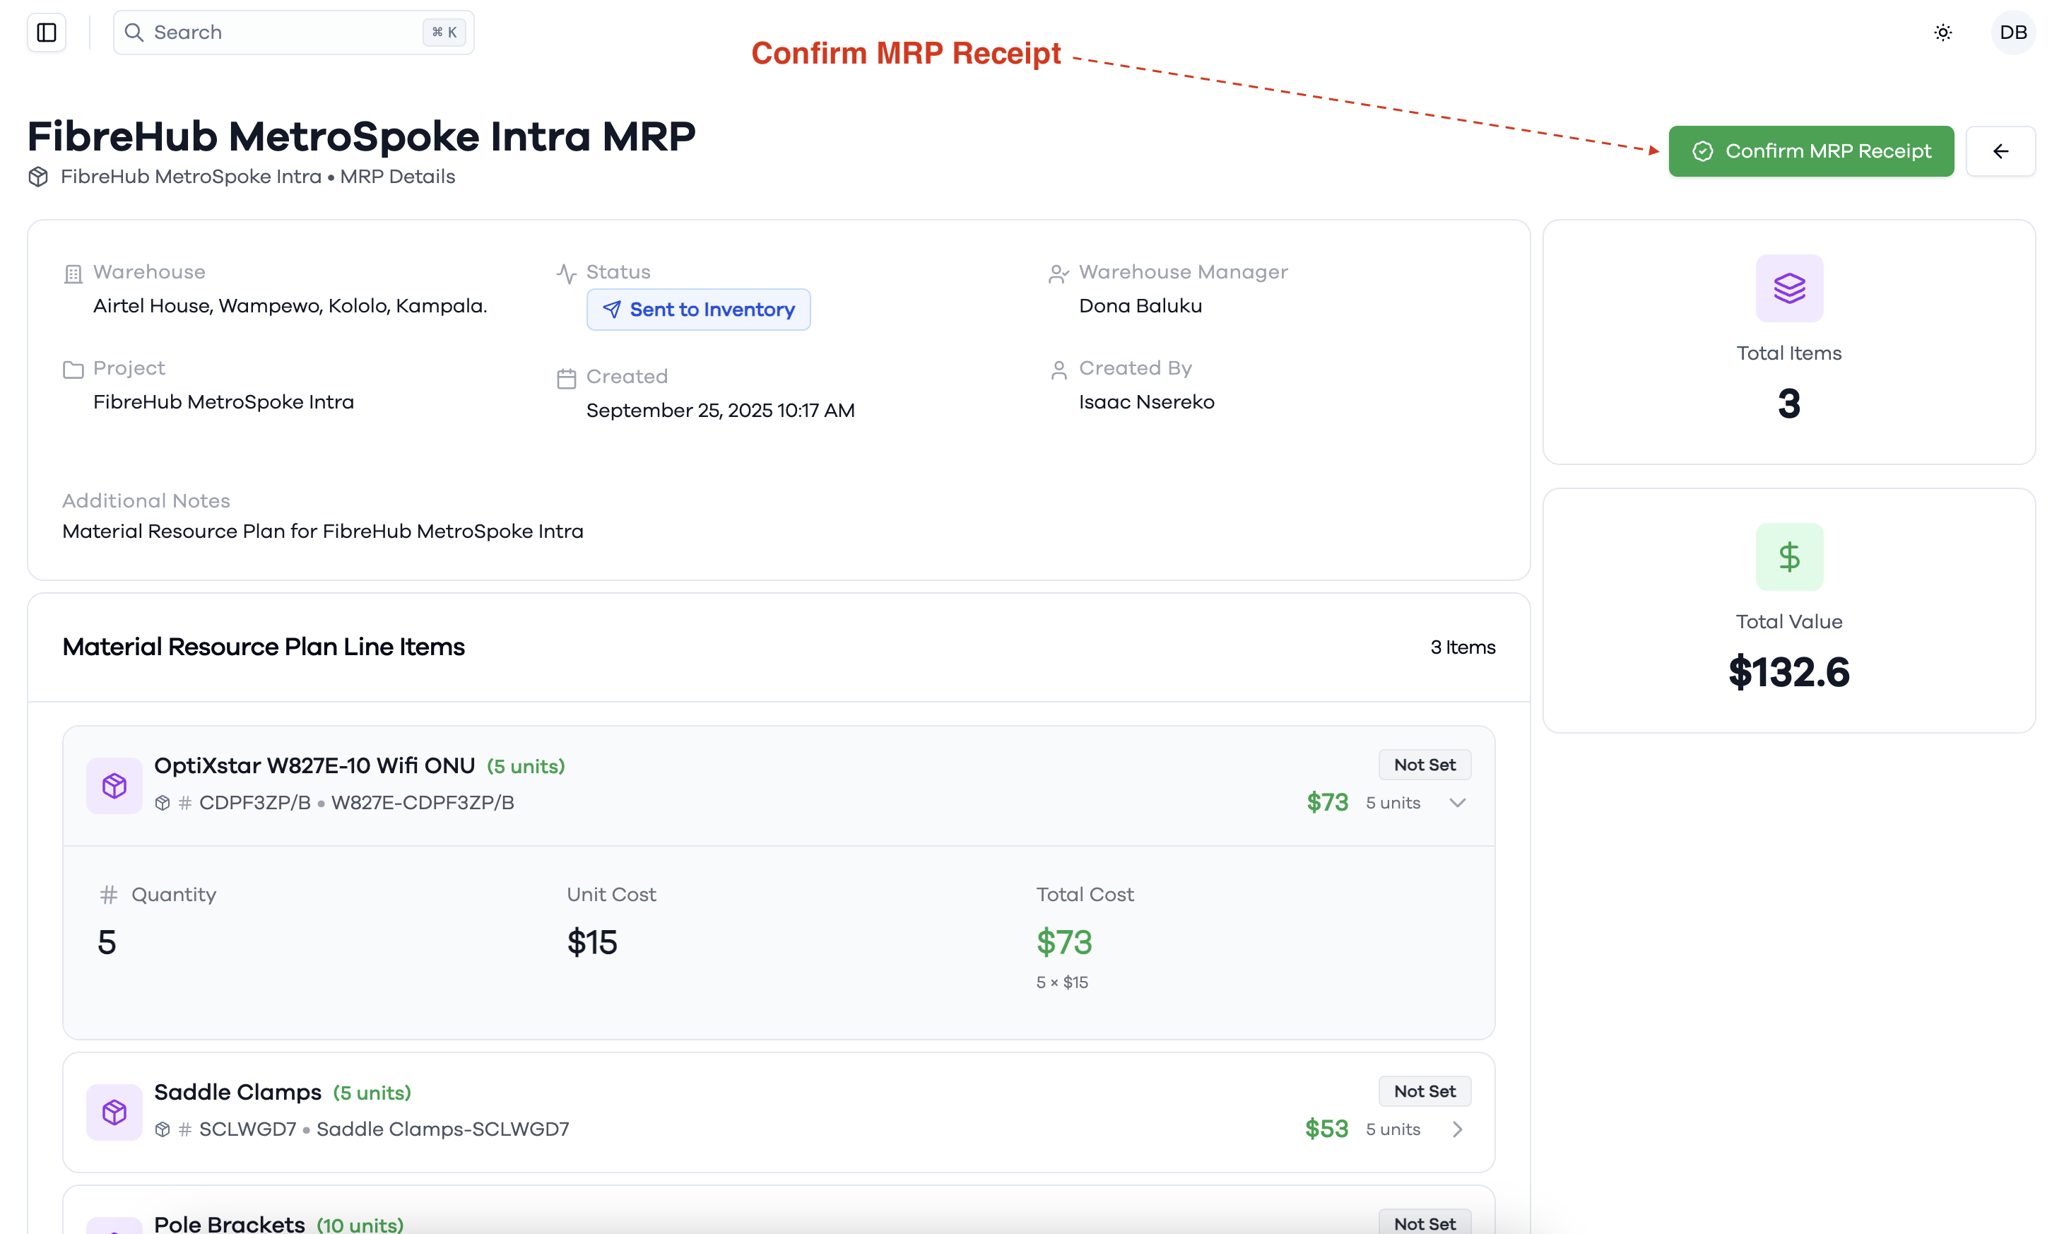Click the Sent to Inventory status badge

click(698, 310)
